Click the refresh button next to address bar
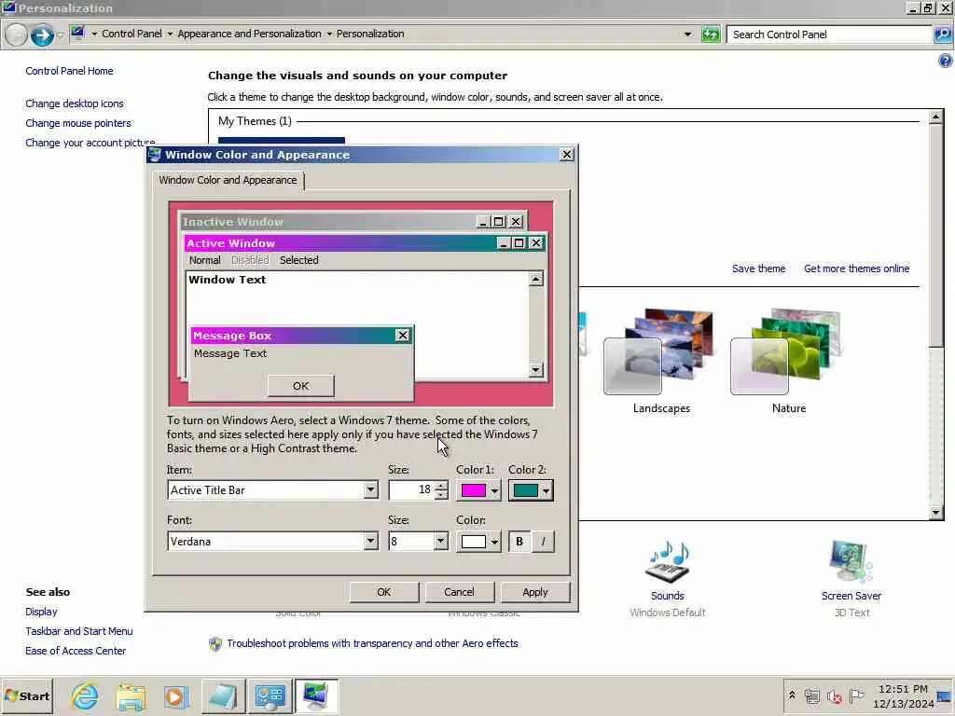 tap(710, 34)
